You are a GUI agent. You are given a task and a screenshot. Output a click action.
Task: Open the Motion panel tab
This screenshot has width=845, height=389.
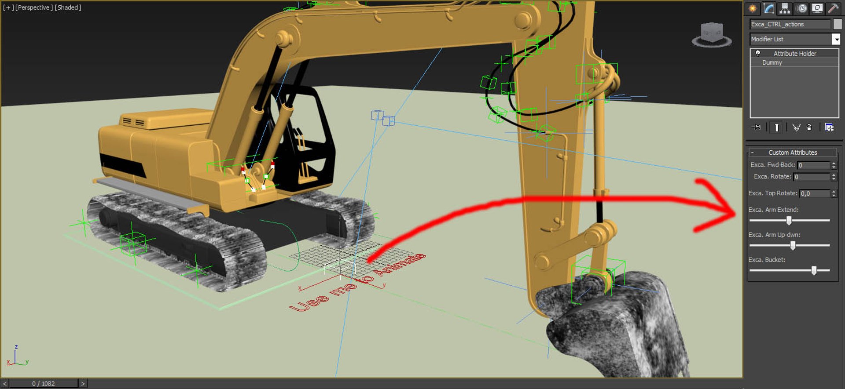(x=801, y=8)
